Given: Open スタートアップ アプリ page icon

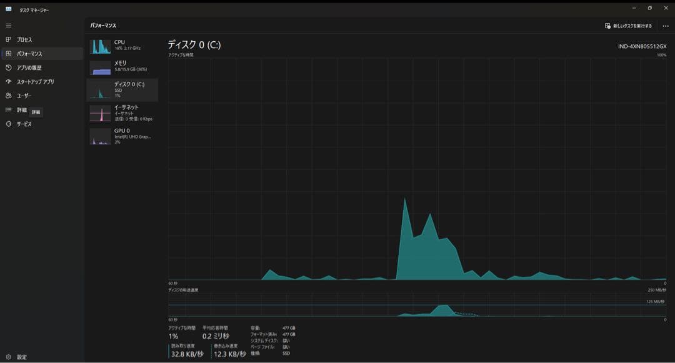Looking at the screenshot, I should [9, 82].
